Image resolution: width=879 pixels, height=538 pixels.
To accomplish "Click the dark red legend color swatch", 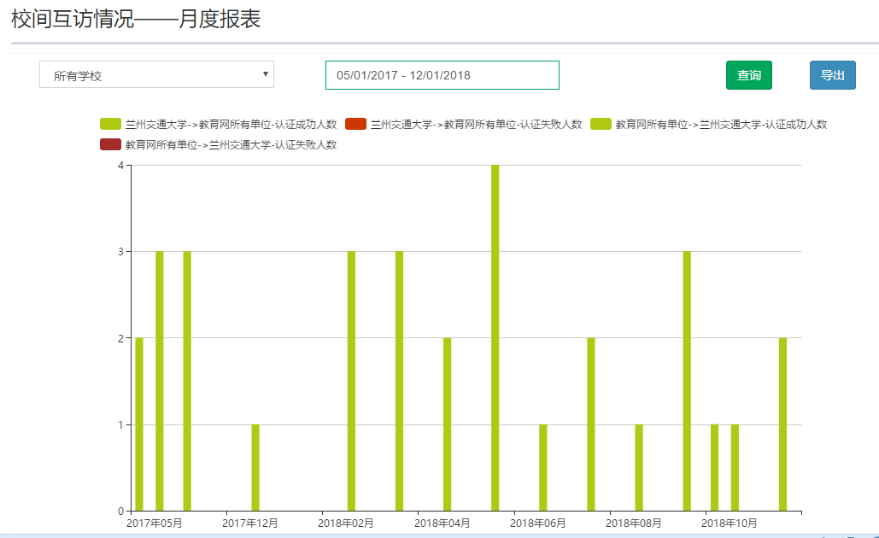I will point(110,145).
